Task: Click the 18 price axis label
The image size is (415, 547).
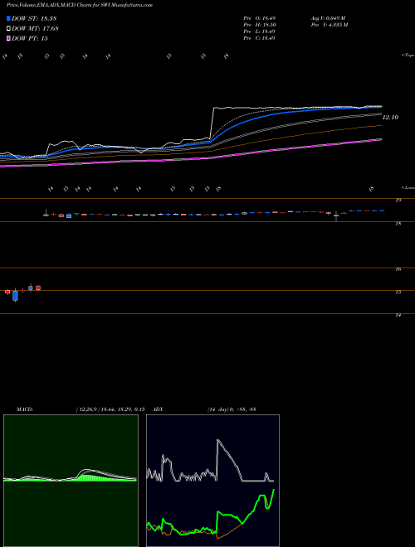Action: point(398,224)
